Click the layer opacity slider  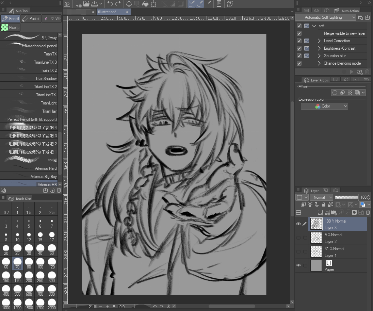346,197
